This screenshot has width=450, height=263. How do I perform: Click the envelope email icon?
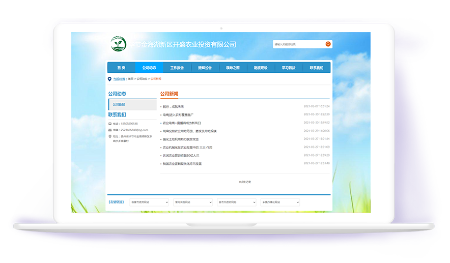click(110, 130)
